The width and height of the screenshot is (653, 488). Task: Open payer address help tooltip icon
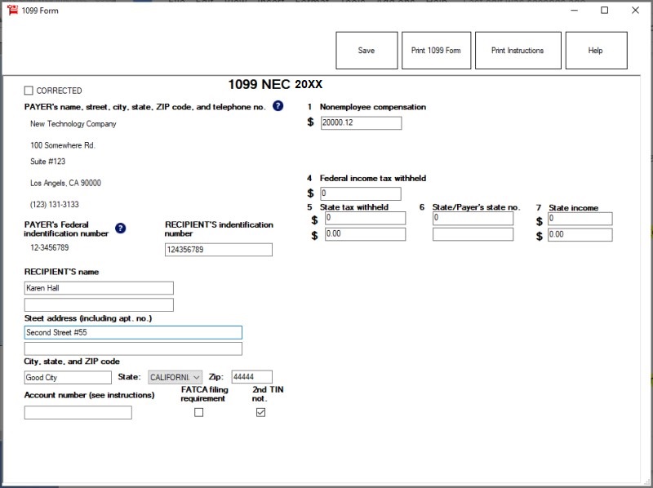[x=278, y=104]
